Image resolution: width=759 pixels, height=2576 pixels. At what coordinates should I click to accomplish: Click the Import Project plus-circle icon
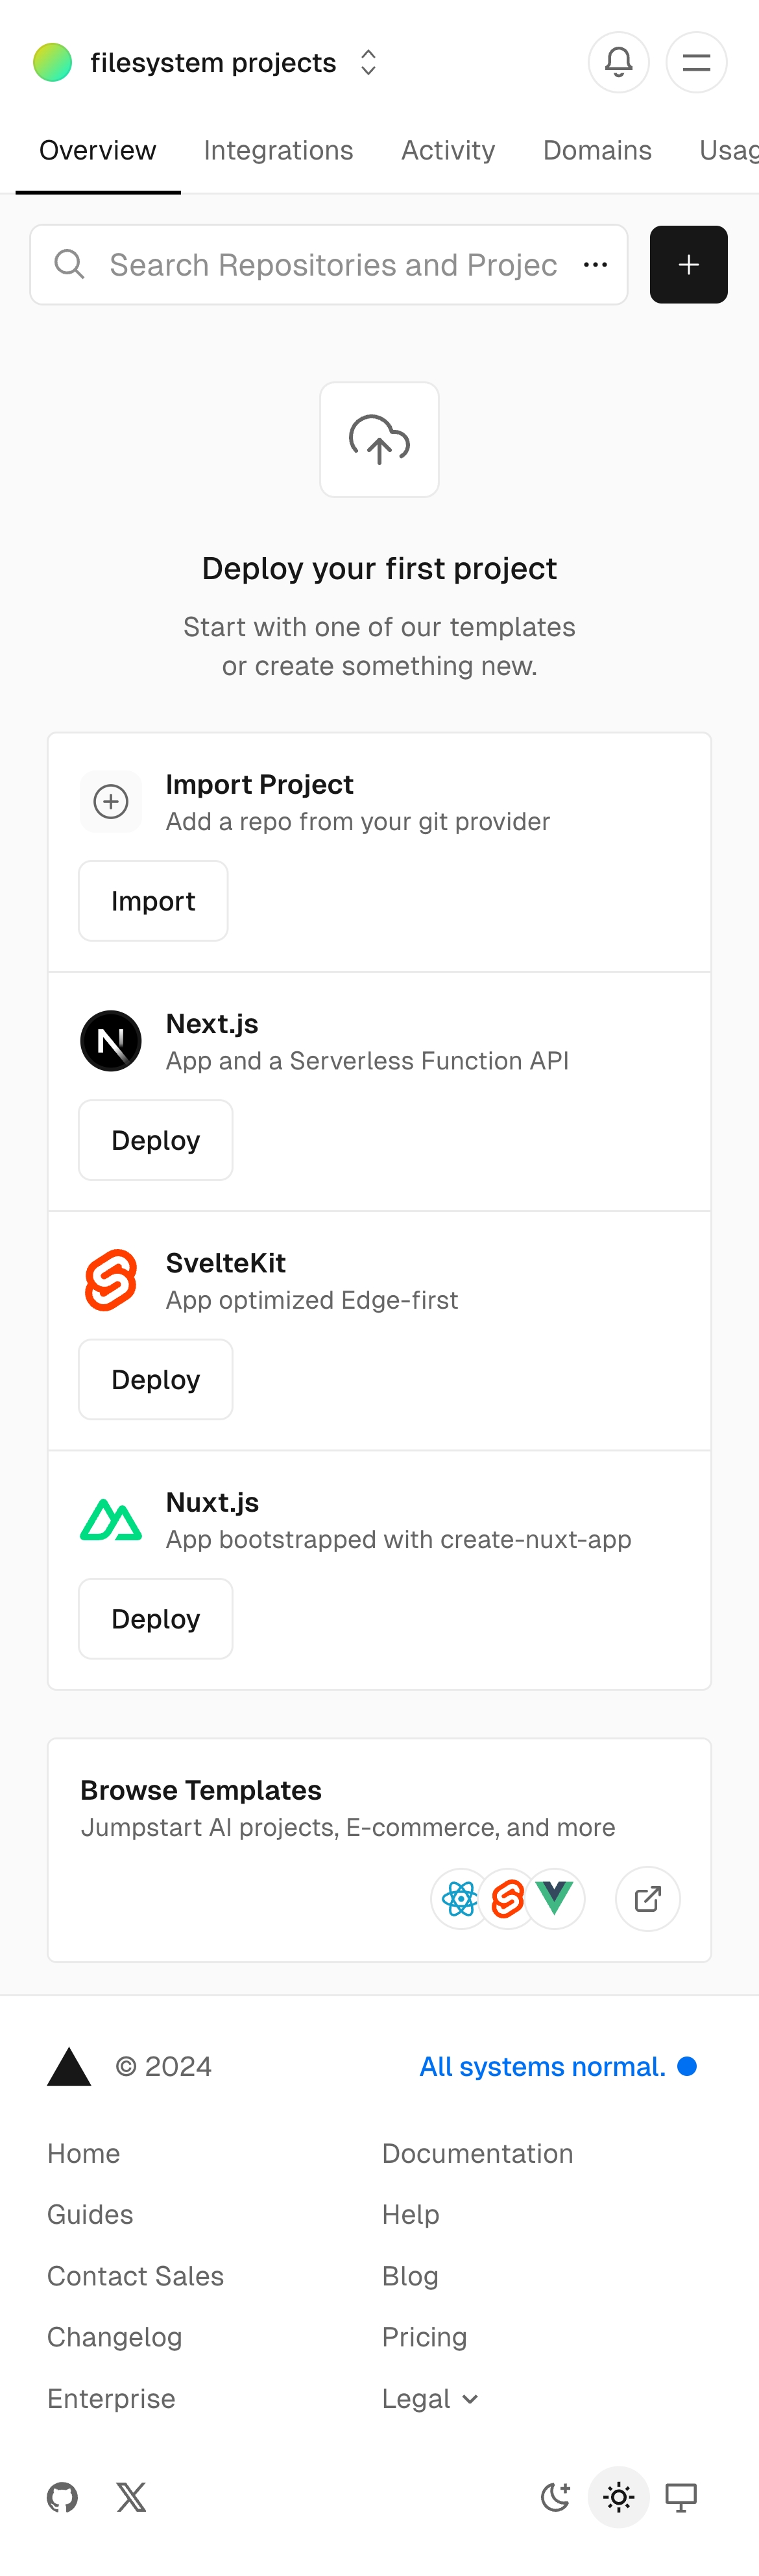click(110, 801)
